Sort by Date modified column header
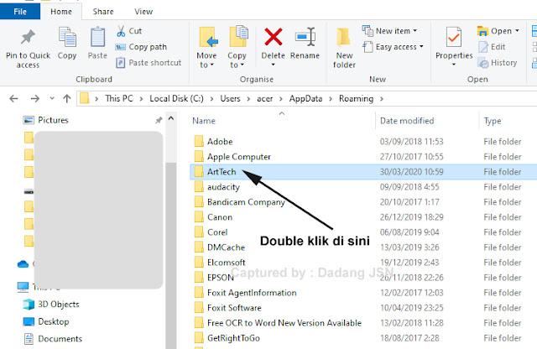537x349 pixels. coord(407,121)
